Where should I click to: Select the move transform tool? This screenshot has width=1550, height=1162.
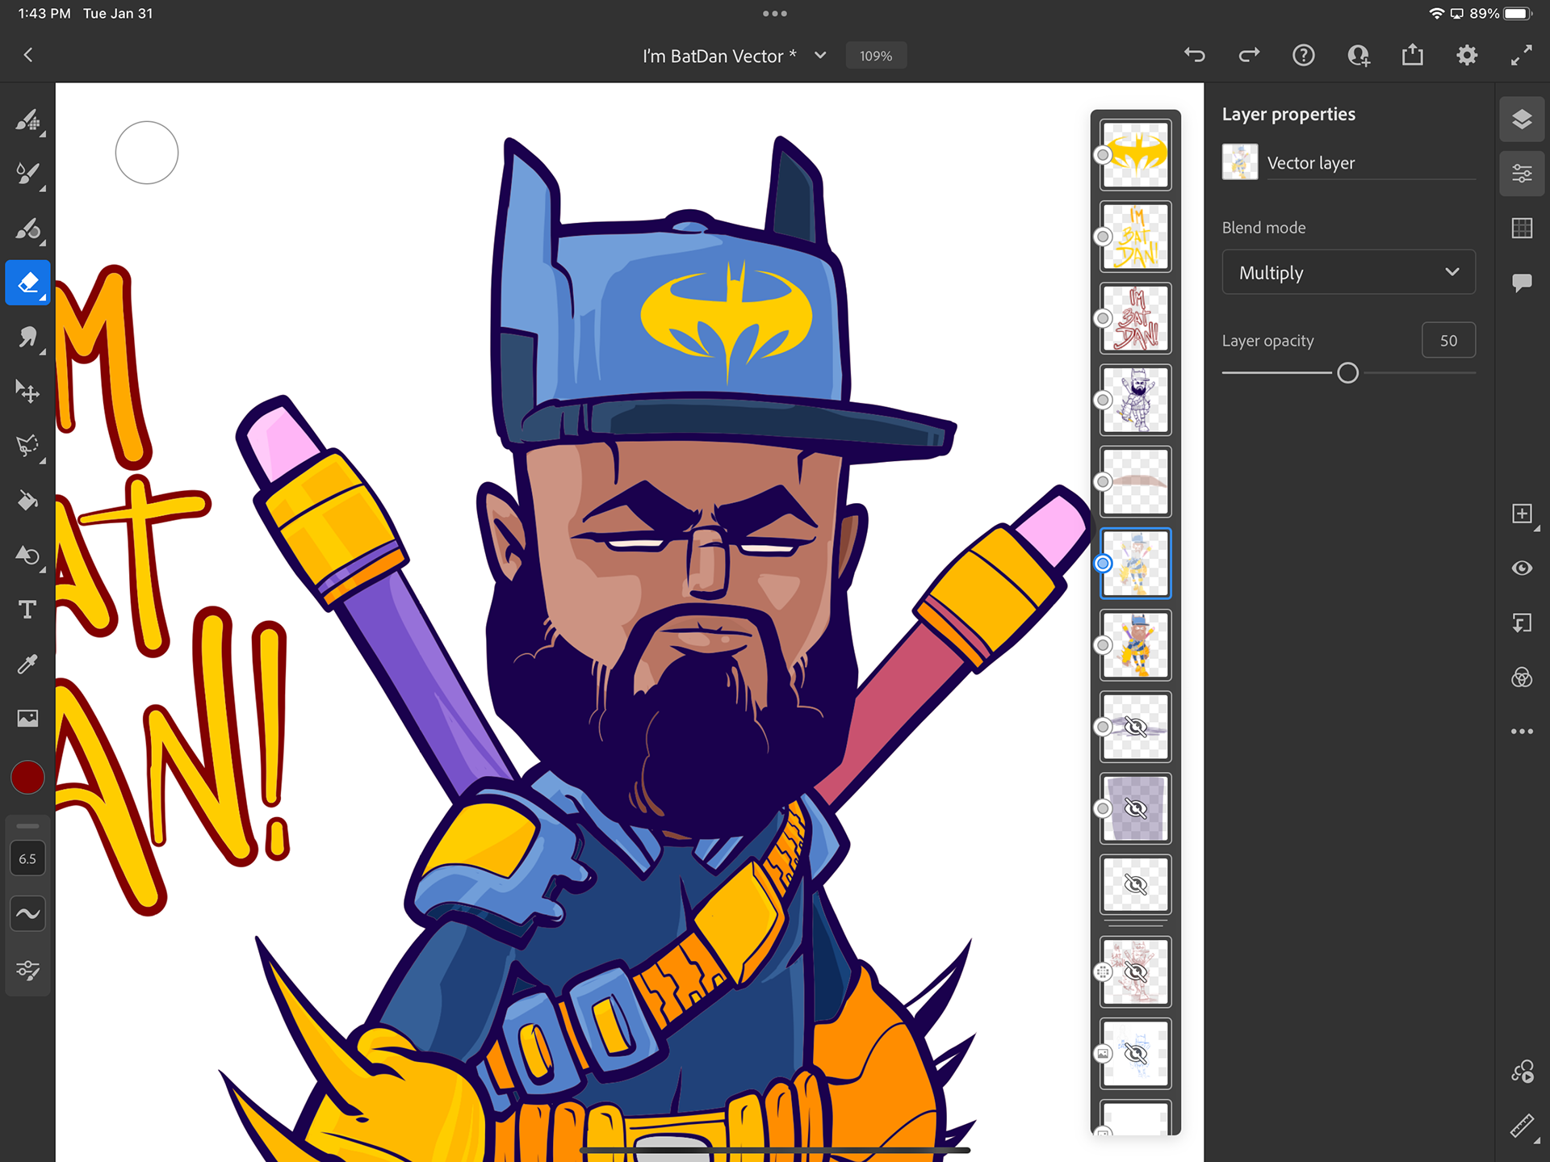click(x=27, y=392)
